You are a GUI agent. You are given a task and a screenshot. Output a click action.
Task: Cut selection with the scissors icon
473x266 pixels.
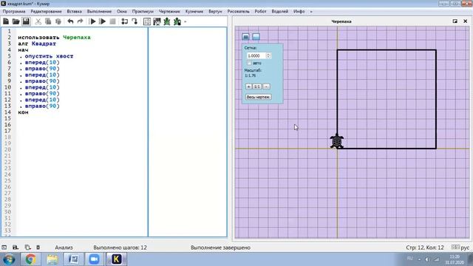[x=38, y=21]
